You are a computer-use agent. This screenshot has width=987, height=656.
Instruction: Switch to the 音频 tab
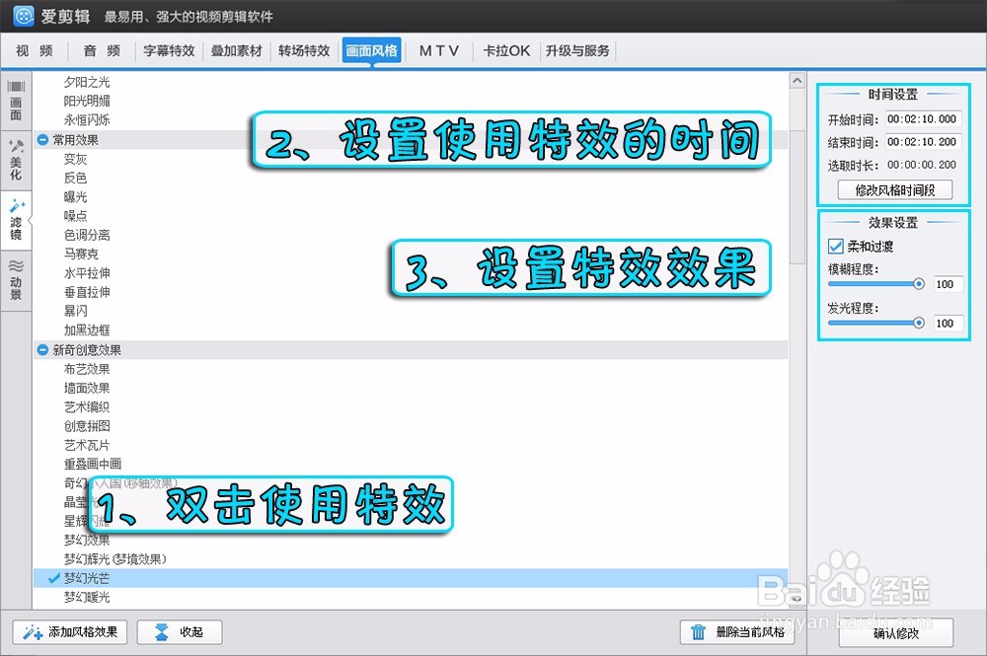click(x=102, y=51)
